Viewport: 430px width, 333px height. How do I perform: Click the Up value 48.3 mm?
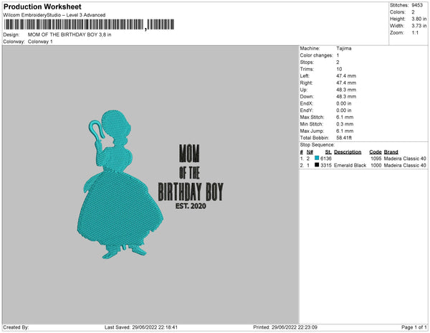click(x=346, y=90)
